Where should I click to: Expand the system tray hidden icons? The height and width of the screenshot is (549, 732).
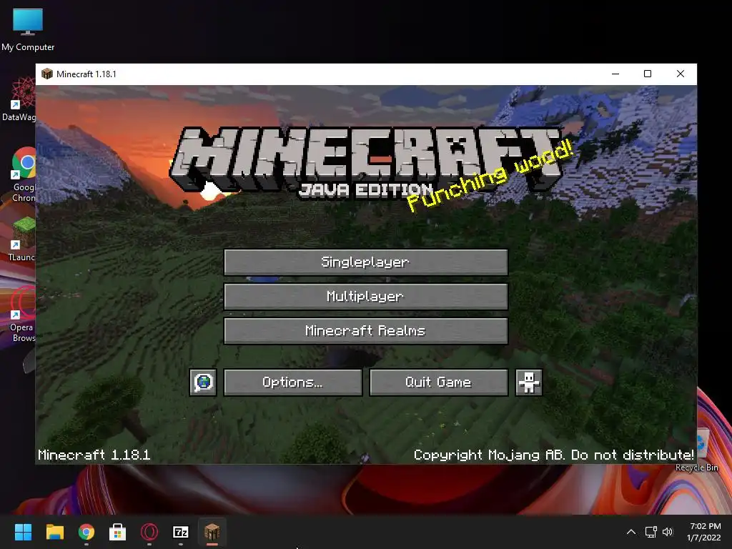630,532
